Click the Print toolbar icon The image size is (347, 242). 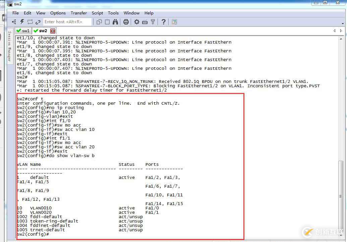[x=126, y=22]
